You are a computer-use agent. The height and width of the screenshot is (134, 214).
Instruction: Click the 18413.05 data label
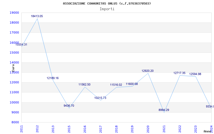click(x=37, y=16)
